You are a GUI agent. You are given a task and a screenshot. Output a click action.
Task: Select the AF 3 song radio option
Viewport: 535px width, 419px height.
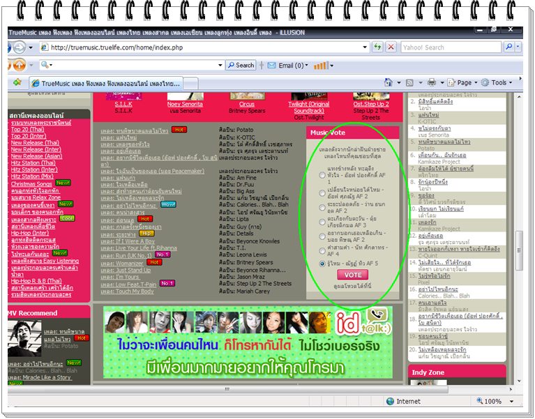point(322,222)
